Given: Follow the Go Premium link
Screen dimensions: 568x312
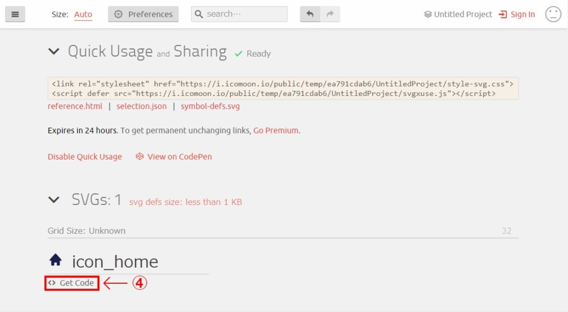Looking at the screenshot, I should (x=276, y=130).
